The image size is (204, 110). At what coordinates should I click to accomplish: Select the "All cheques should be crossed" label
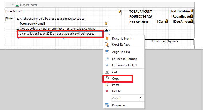[62, 19]
